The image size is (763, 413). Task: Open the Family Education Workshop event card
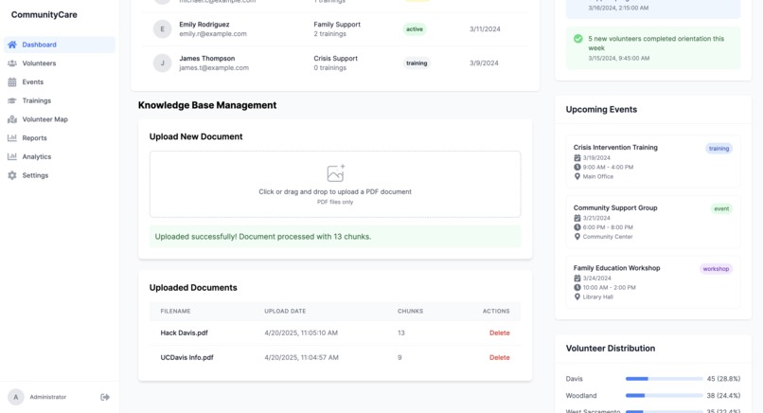653,282
